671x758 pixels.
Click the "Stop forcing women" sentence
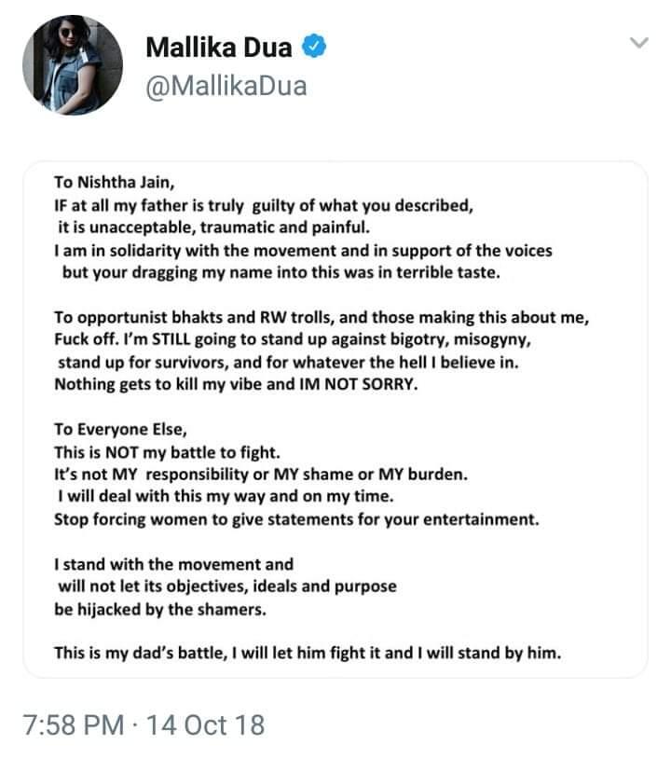pyautogui.click(x=296, y=519)
